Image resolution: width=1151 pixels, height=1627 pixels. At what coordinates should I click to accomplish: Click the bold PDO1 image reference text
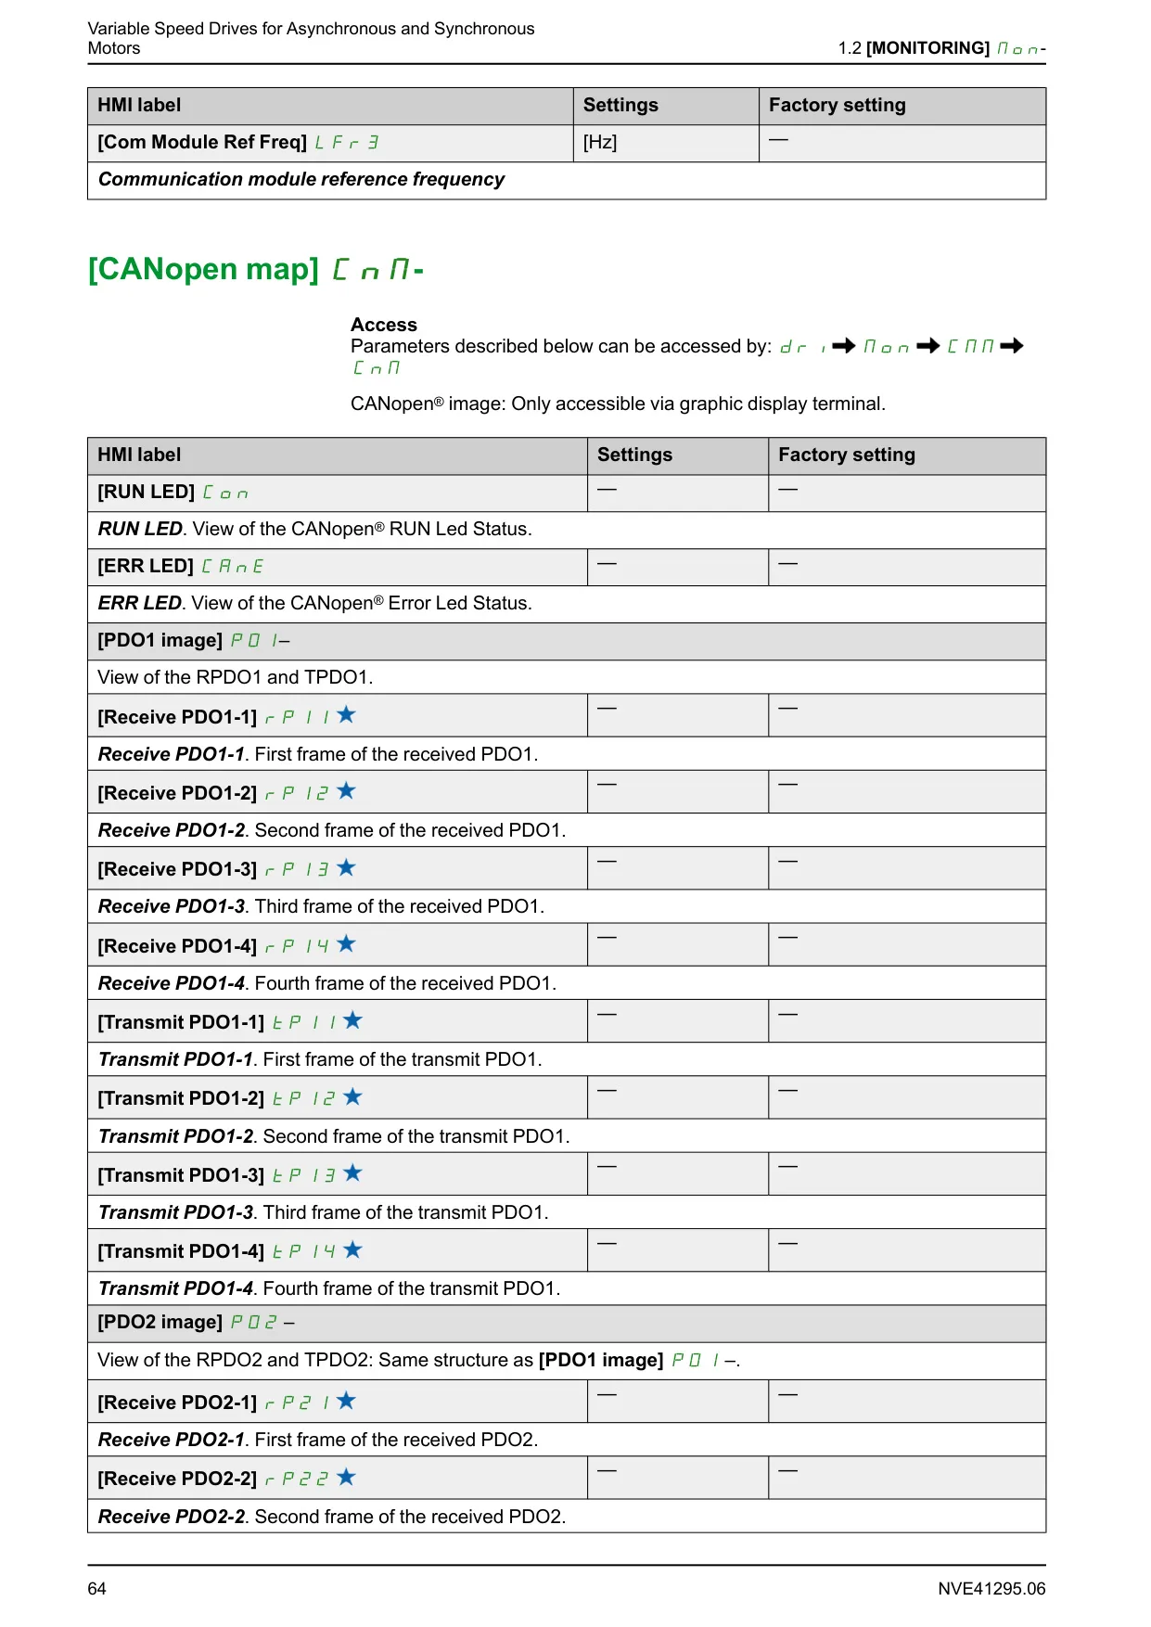(x=601, y=1360)
